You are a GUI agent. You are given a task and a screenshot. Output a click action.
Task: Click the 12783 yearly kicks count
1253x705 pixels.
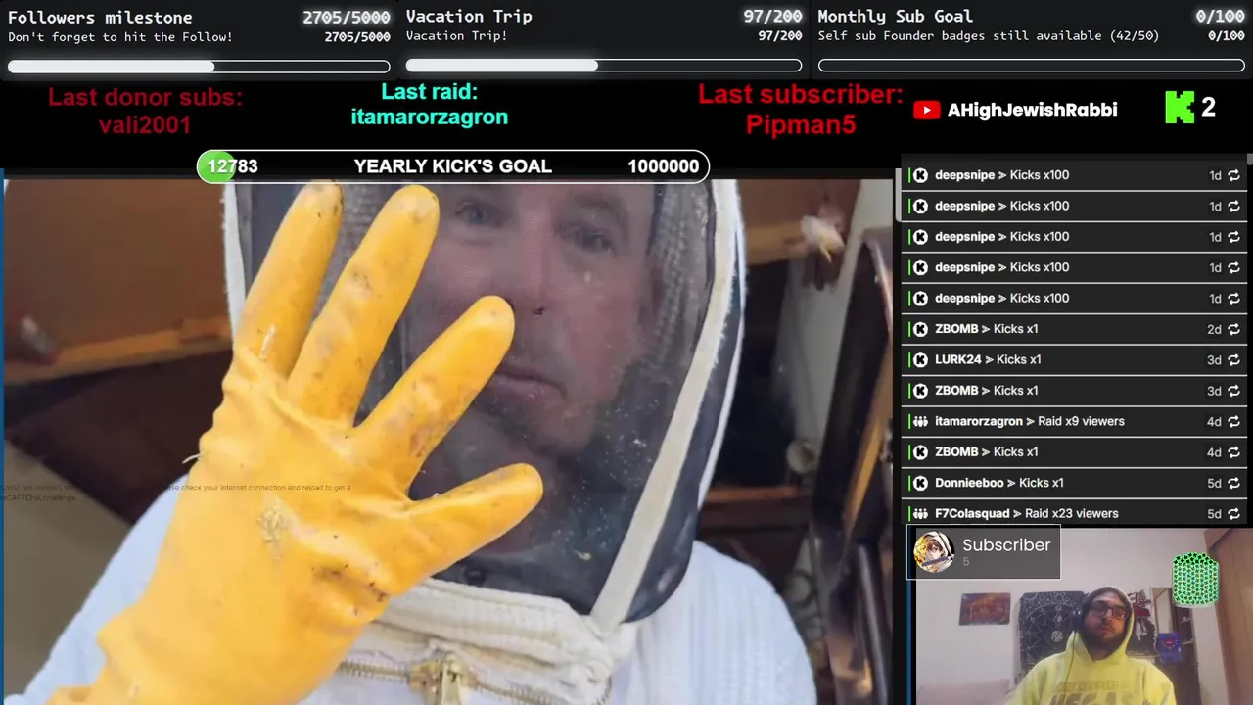233,166
